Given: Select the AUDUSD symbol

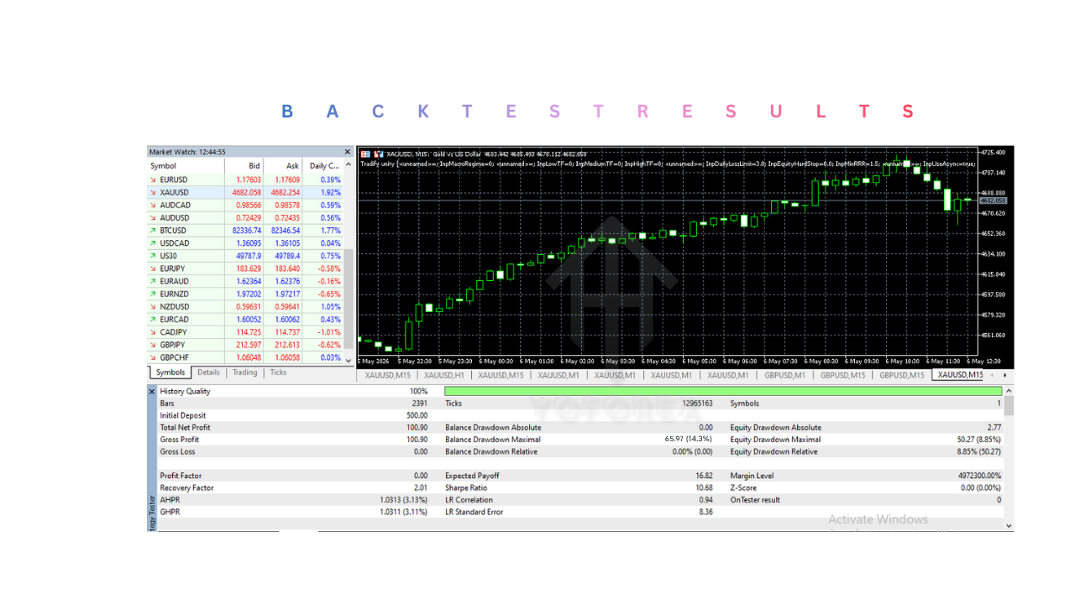Looking at the screenshot, I should tap(175, 218).
